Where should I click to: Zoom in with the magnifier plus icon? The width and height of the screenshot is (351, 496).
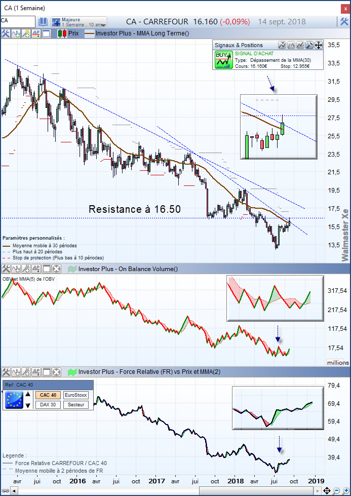coord(345,490)
